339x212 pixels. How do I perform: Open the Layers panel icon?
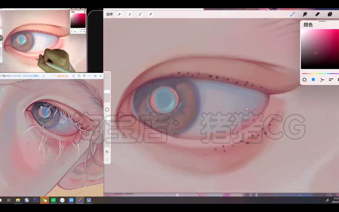pos(330,14)
